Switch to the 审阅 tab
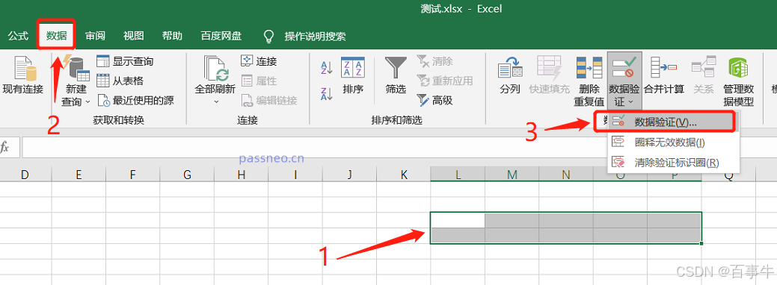 pos(95,36)
